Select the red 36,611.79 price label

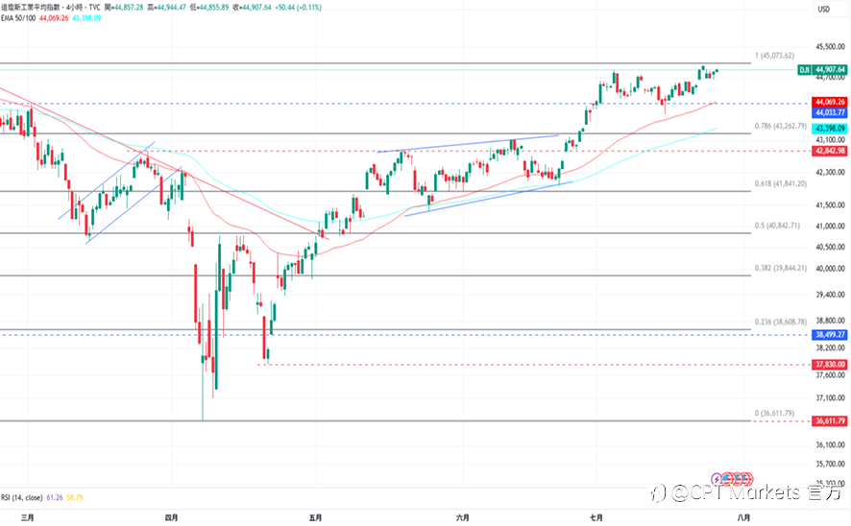pyautogui.click(x=829, y=420)
